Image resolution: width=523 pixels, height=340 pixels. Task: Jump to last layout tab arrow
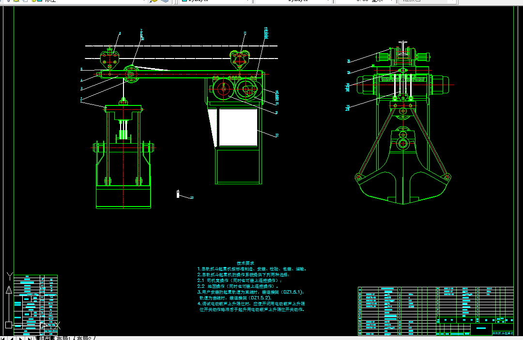(x=30, y=339)
